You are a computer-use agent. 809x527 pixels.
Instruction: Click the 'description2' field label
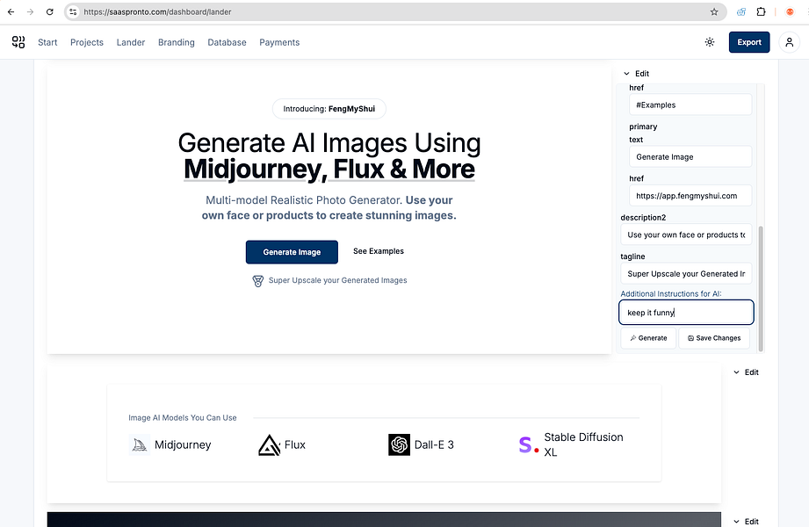643,217
